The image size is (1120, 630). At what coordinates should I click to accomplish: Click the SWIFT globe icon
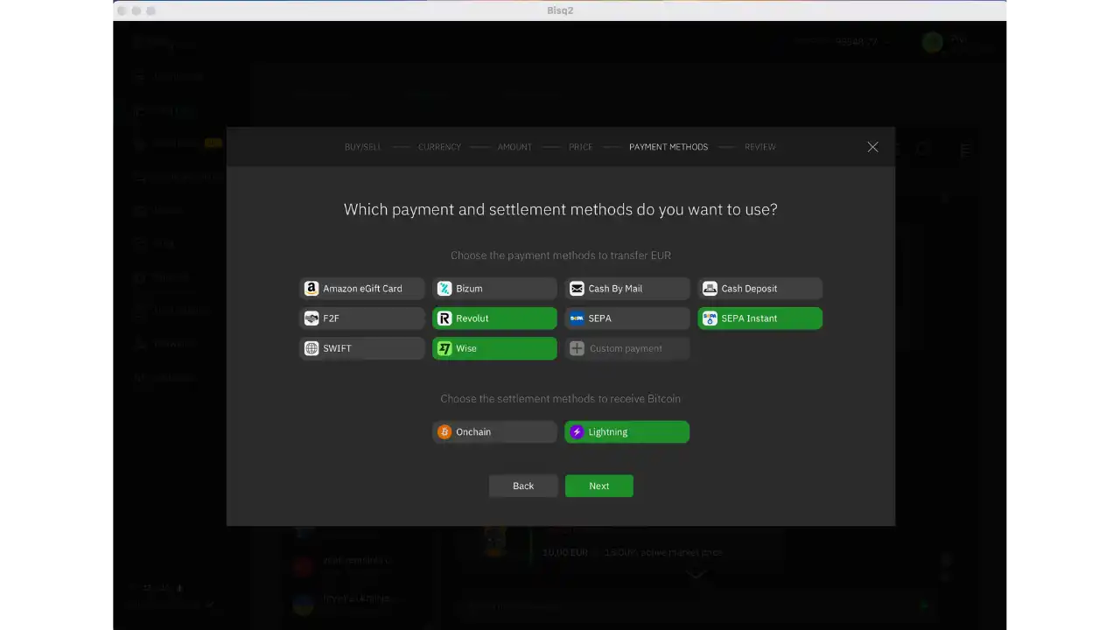[311, 348]
